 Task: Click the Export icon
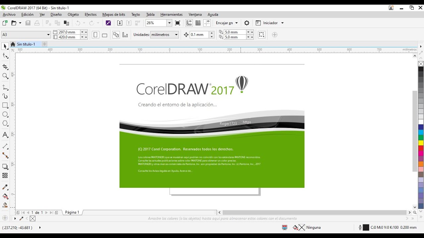coord(129,23)
